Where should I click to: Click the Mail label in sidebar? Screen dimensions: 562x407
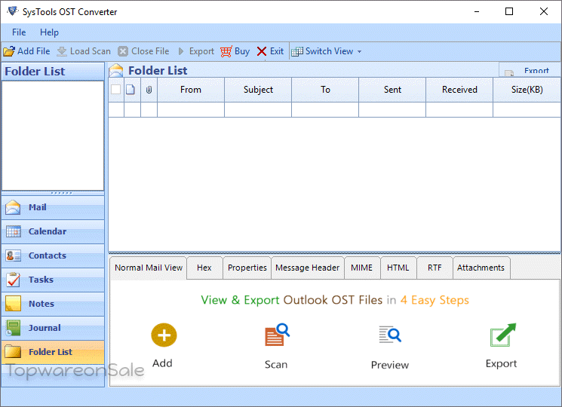click(x=37, y=207)
